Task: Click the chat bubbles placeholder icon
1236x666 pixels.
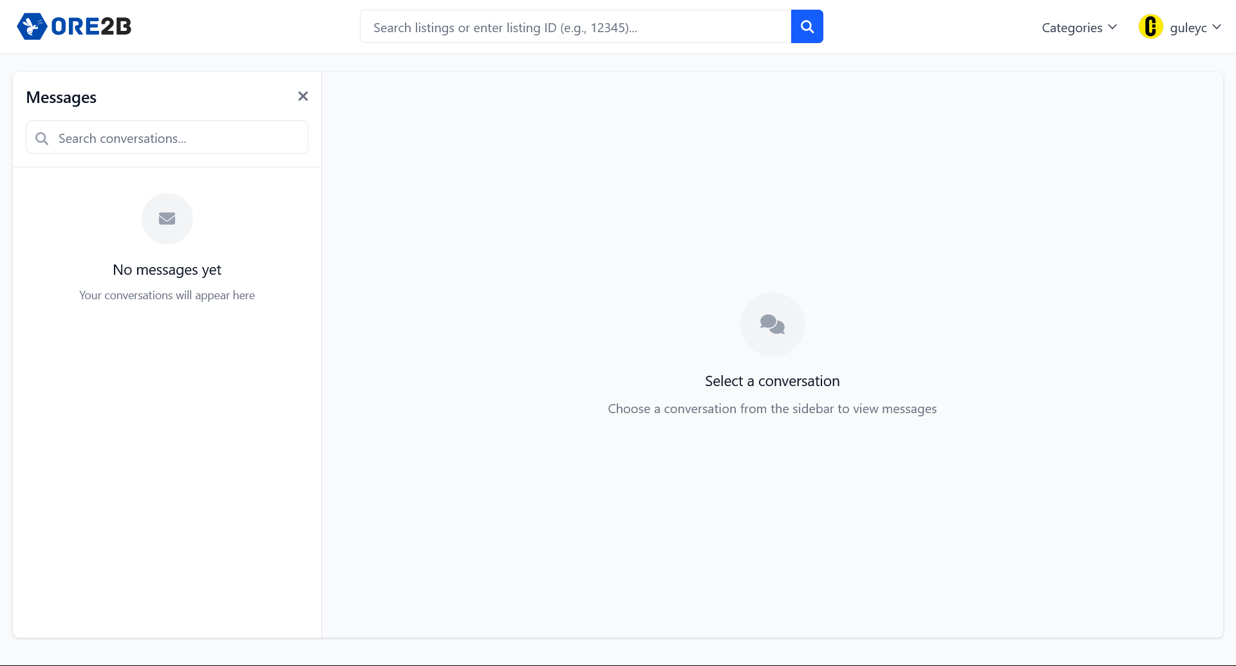Action: (772, 324)
